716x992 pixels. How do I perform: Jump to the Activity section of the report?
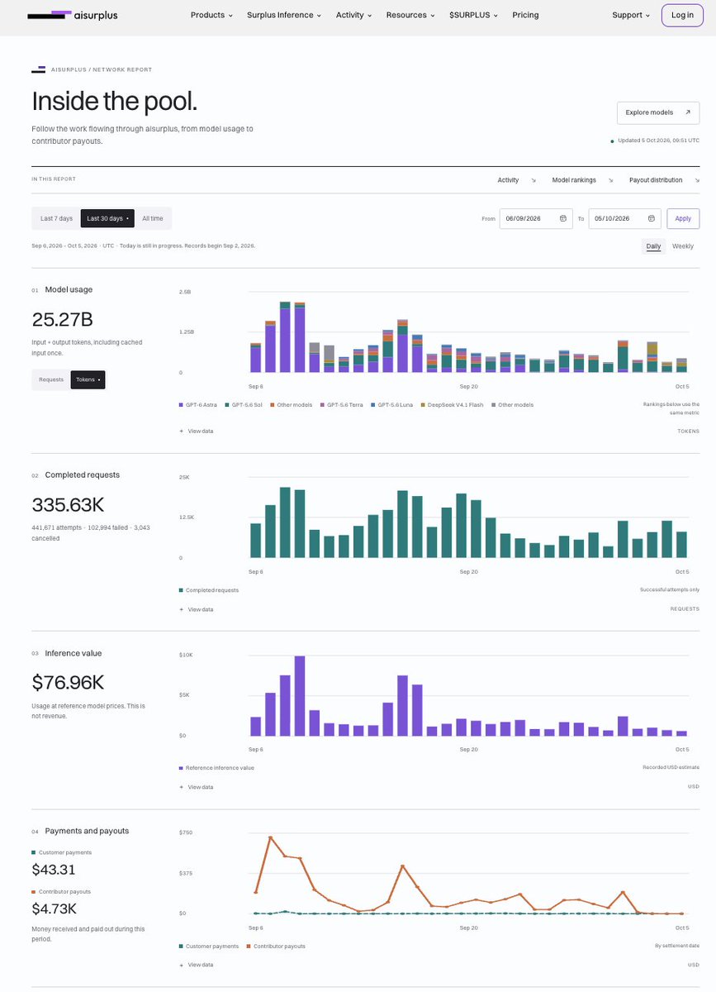pyautogui.click(x=516, y=180)
